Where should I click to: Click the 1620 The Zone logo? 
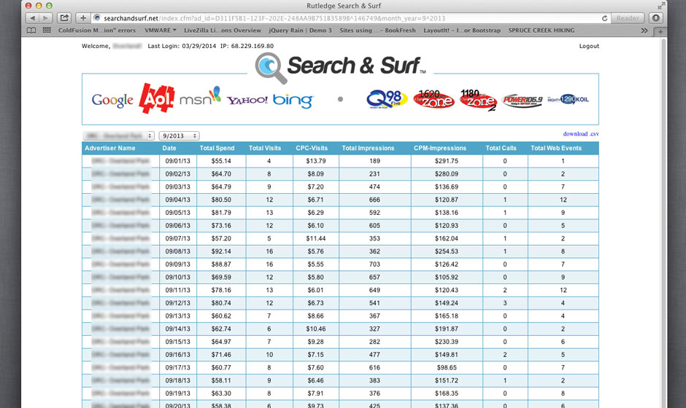[433, 99]
